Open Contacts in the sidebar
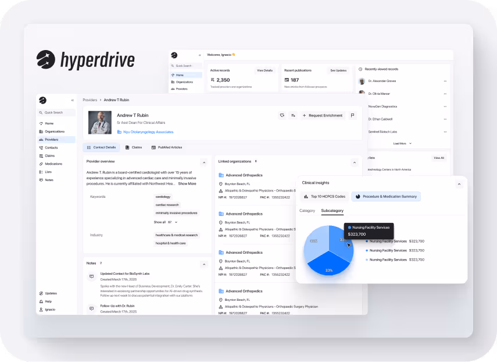This screenshot has width=497, height=362. (x=56, y=147)
